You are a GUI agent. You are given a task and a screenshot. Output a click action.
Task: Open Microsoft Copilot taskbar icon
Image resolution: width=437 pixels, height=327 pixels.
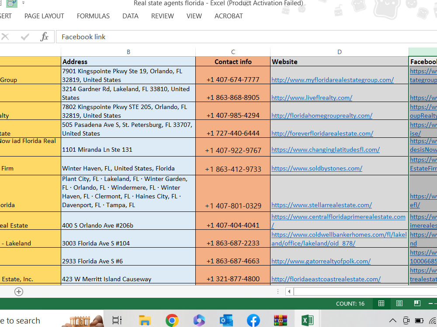click(199, 320)
